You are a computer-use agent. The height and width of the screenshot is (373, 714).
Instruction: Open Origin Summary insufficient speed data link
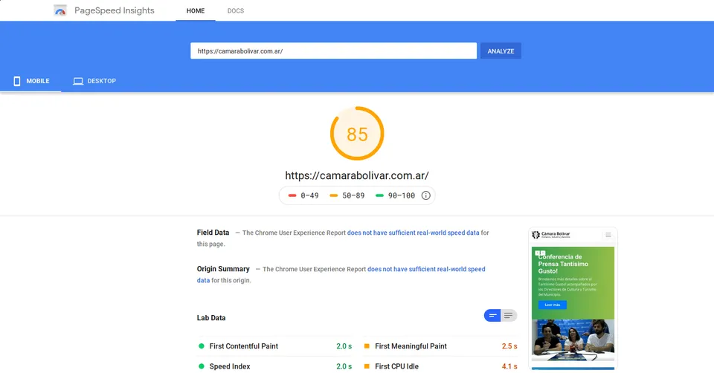(x=426, y=269)
